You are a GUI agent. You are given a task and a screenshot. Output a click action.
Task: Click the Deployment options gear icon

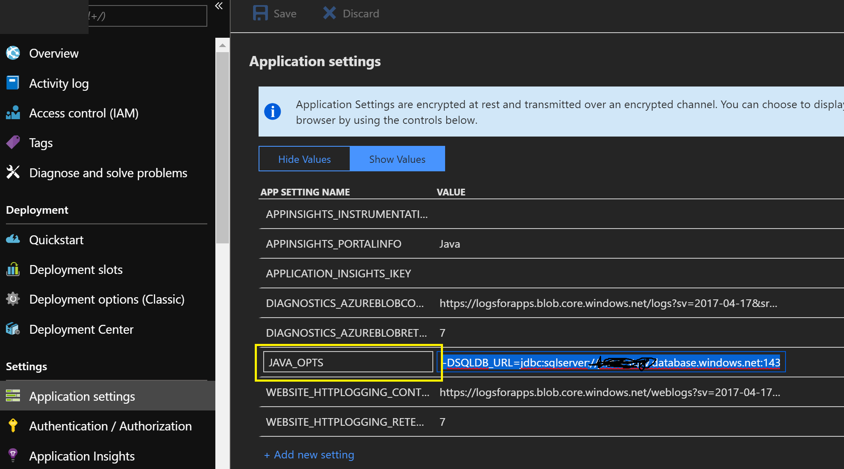[13, 299]
